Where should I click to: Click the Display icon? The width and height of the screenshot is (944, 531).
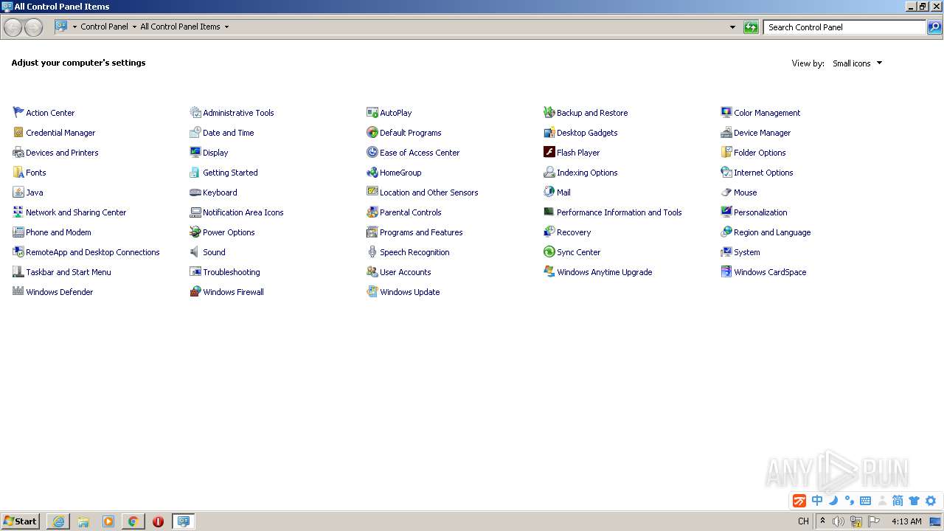point(195,153)
